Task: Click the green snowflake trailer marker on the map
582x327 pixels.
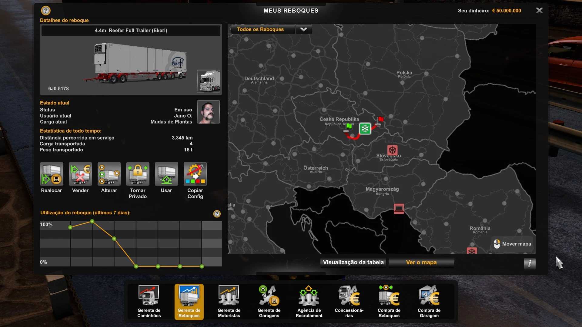Action: pyautogui.click(x=365, y=129)
